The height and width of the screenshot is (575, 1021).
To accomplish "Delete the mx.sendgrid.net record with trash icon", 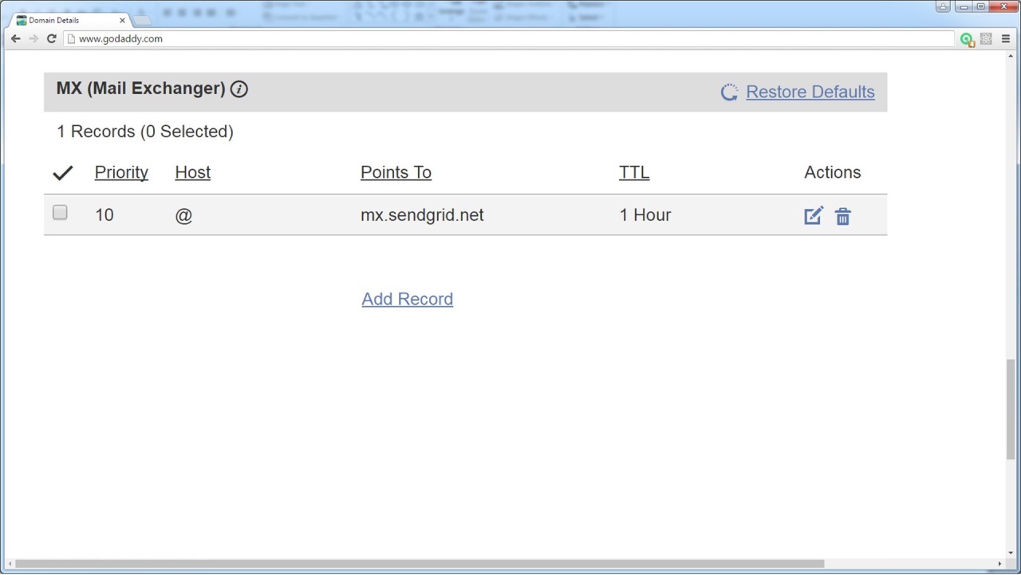I will [x=843, y=216].
